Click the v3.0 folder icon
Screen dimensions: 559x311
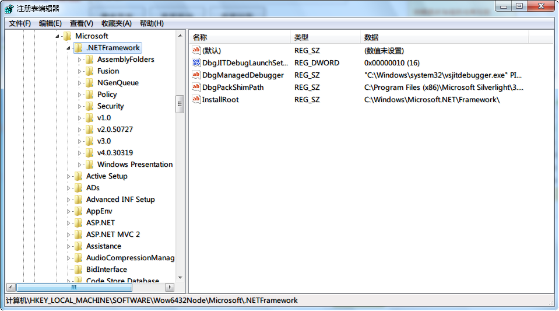[90, 141]
